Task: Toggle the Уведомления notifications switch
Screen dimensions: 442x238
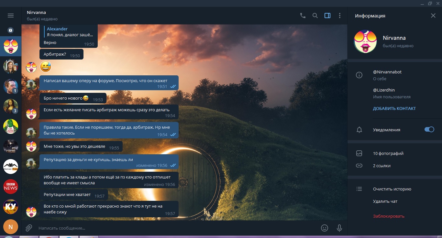Action: pyautogui.click(x=429, y=129)
